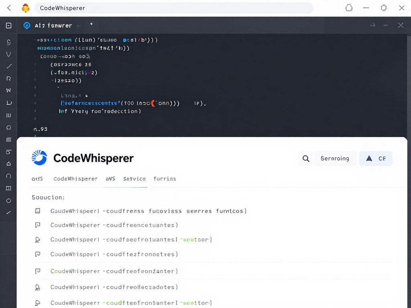Click icon beside 'coudftezfronnetves' row
This screenshot has width=411, height=308.
[x=38, y=254]
